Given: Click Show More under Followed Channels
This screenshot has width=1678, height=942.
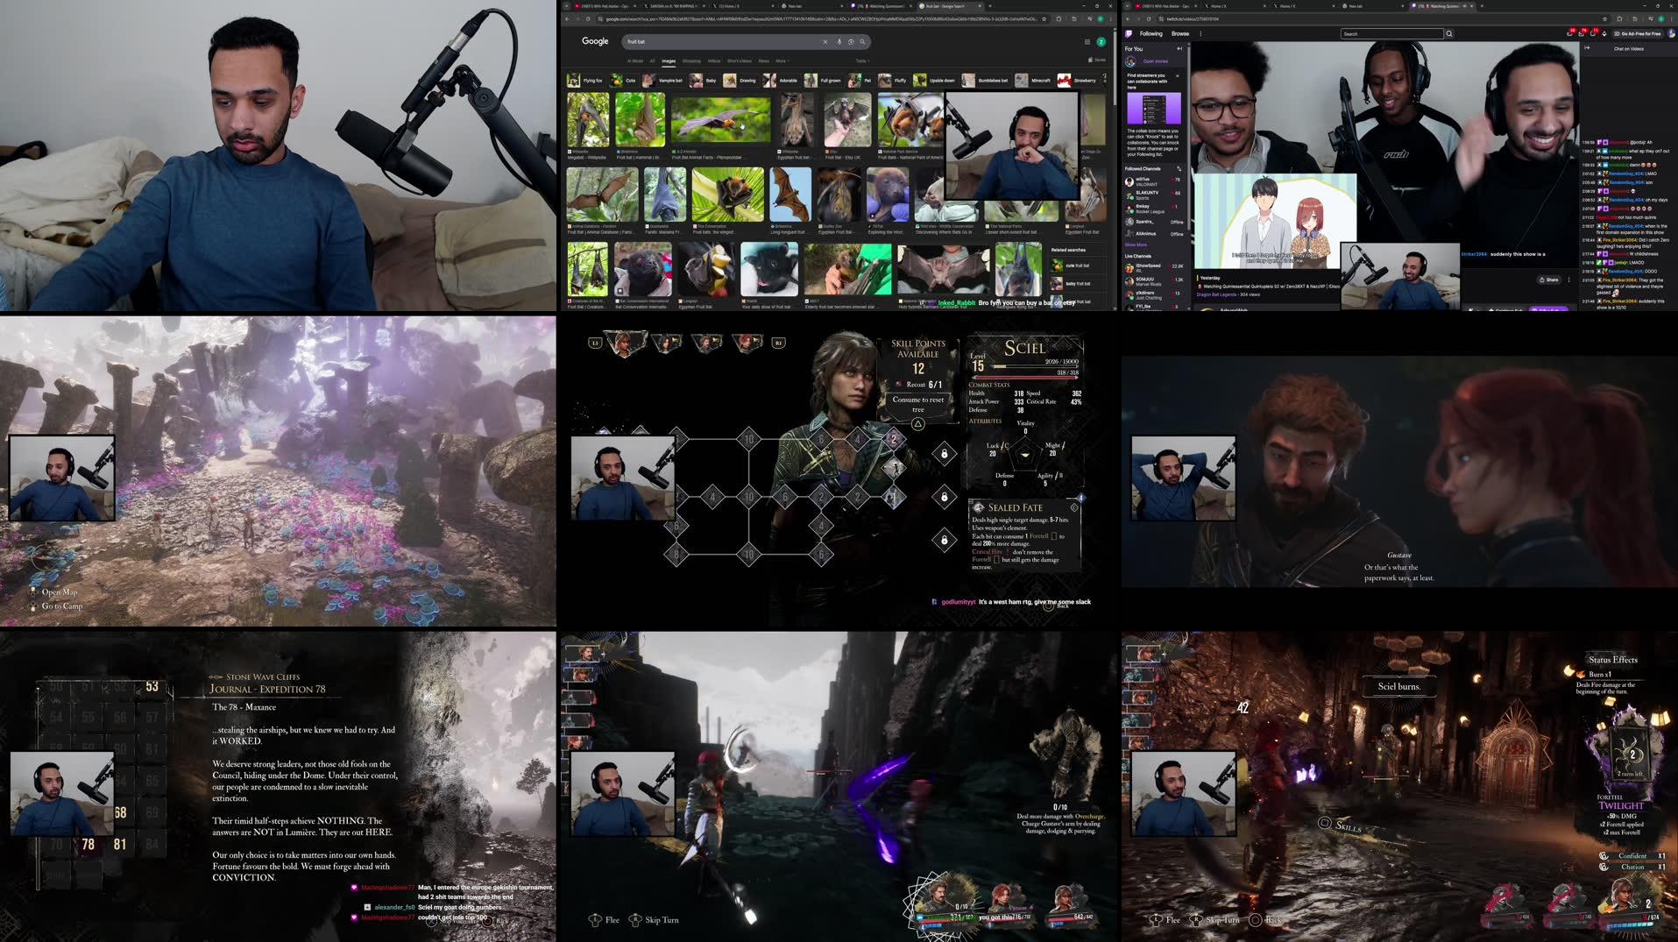Looking at the screenshot, I should [1136, 244].
